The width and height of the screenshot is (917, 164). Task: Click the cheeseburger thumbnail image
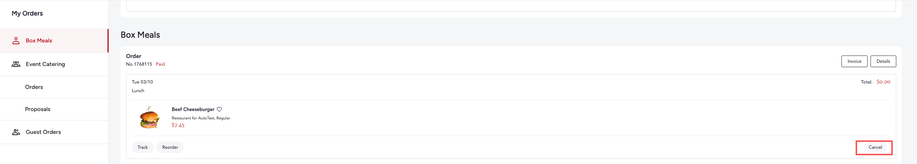pos(150,118)
